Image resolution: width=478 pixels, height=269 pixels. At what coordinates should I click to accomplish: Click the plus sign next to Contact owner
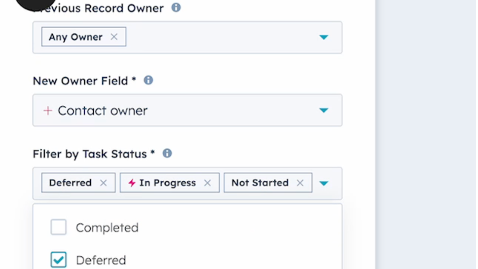[x=48, y=110]
